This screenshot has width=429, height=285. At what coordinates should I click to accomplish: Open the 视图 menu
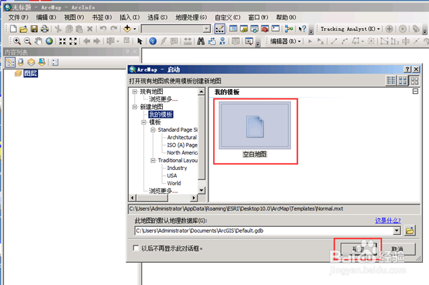pos(74,17)
